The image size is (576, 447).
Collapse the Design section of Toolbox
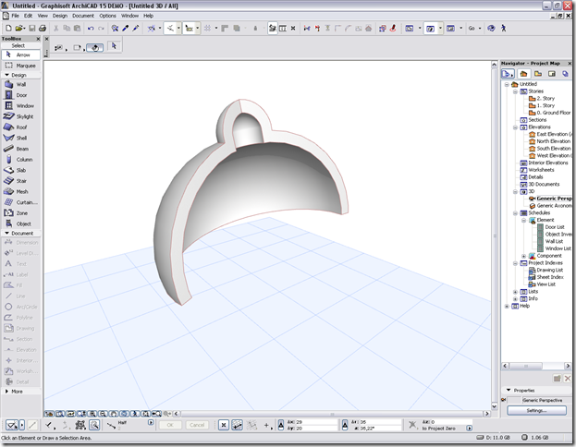coord(6,75)
